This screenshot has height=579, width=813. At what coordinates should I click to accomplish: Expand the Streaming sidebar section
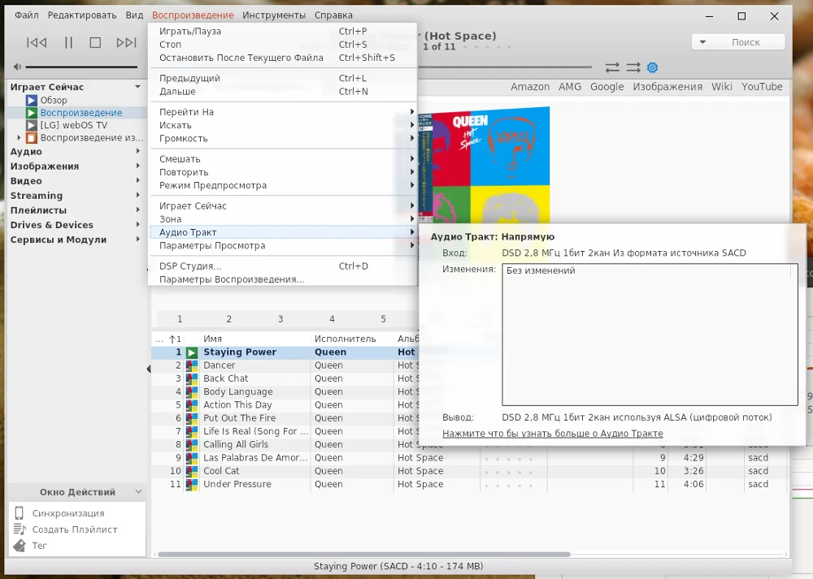click(x=138, y=195)
